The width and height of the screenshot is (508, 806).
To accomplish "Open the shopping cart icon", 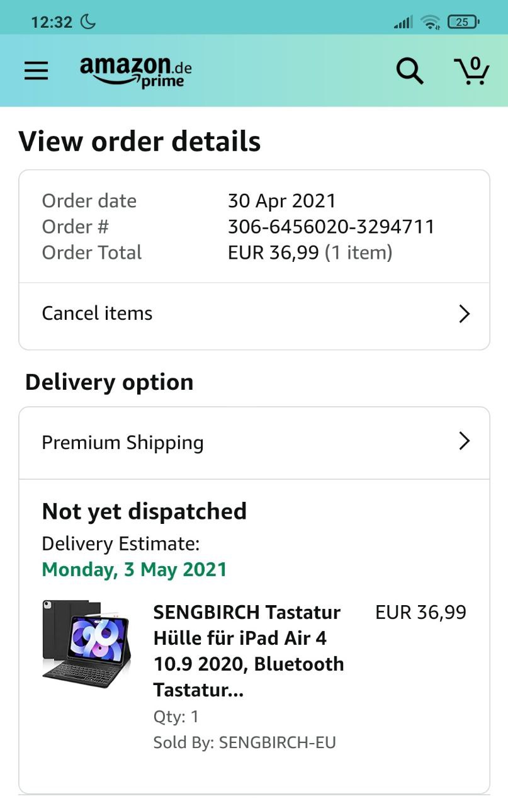I will tap(471, 71).
